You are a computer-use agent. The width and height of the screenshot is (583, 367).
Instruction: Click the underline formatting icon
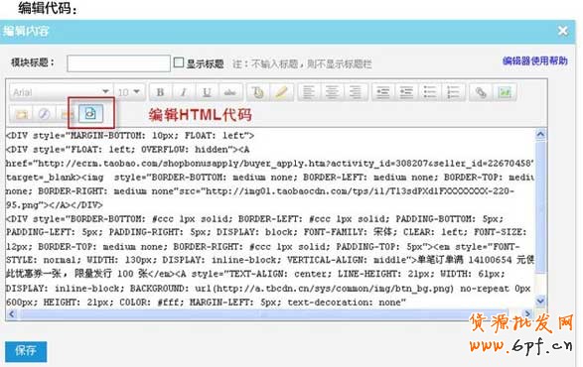point(207,92)
